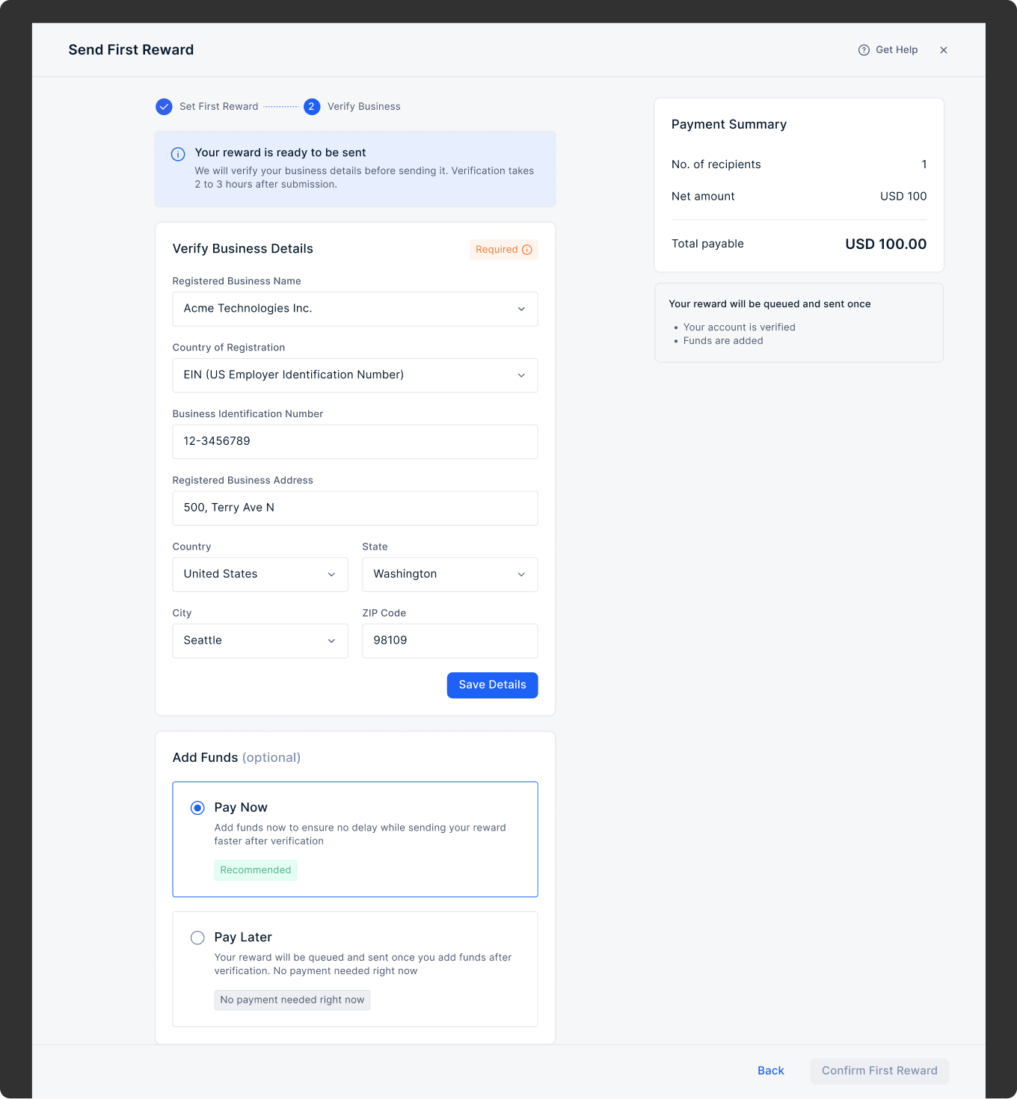
Task: Click the Save Details button
Action: 493,685
